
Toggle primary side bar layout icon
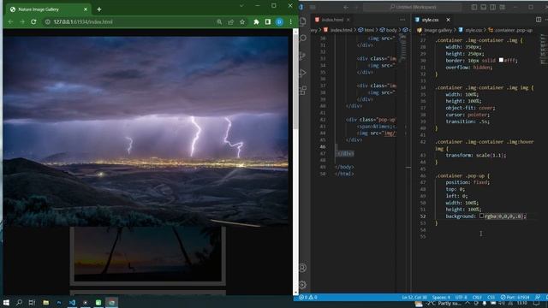474,7
